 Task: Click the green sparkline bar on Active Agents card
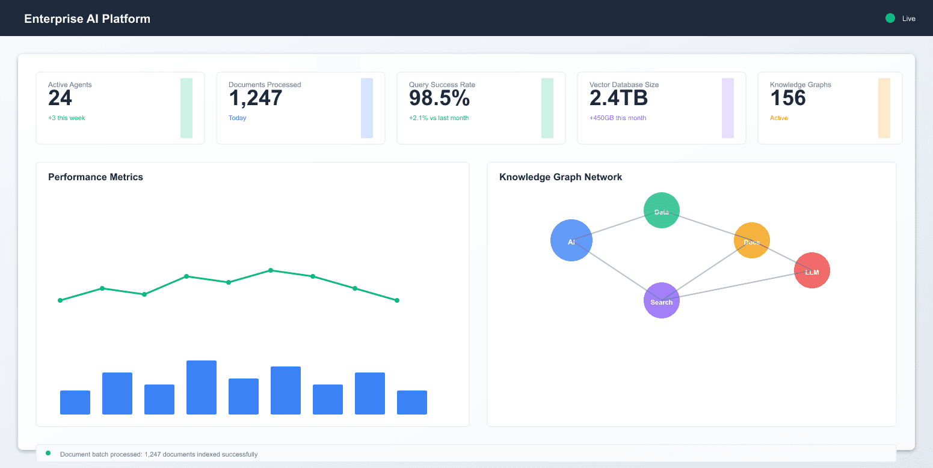pos(186,108)
